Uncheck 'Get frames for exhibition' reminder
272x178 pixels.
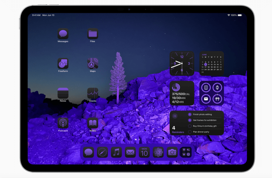[x=190, y=120]
